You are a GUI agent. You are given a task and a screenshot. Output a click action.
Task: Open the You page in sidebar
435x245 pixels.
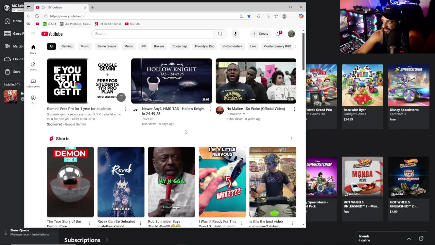click(33, 100)
